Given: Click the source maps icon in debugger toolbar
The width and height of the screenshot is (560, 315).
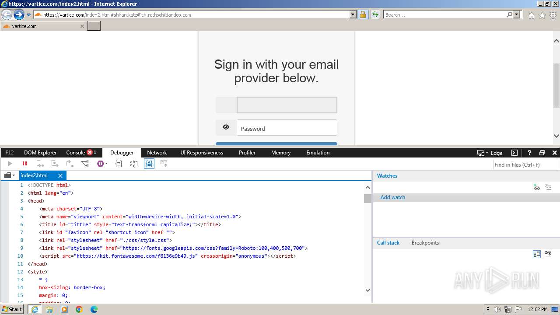Looking at the screenshot, I should (x=164, y=164).
